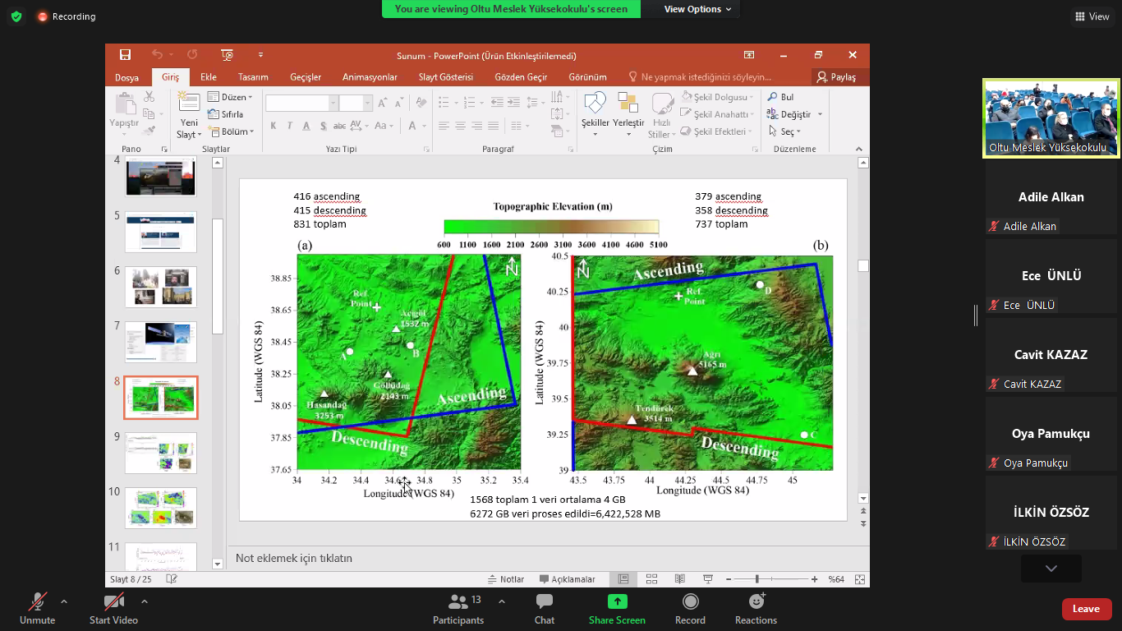1122x631 pixels.
Task: Click the Bul find tool
Action: coord(780,97)
